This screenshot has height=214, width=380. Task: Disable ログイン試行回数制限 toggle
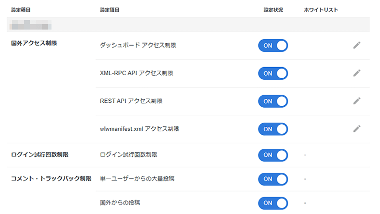coord(273,155)
